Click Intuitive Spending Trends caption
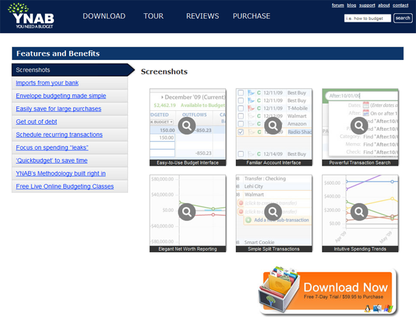This screenshot has height=326, width=416. pyautogui.click(x=360, y=249)
